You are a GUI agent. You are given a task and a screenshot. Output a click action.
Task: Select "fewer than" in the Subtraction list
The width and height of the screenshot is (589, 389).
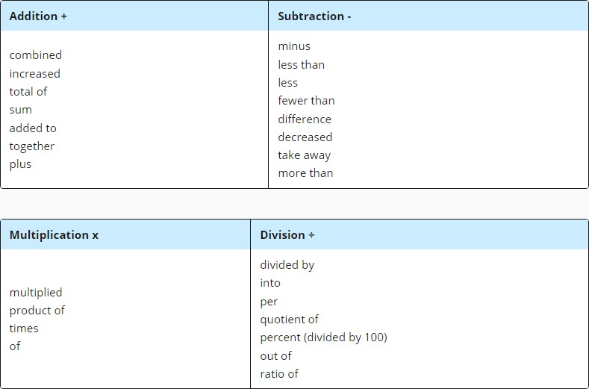[306, 101]
